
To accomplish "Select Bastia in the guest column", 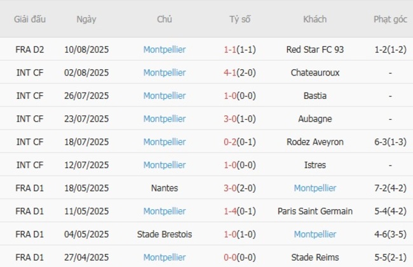I will [315, 96].
